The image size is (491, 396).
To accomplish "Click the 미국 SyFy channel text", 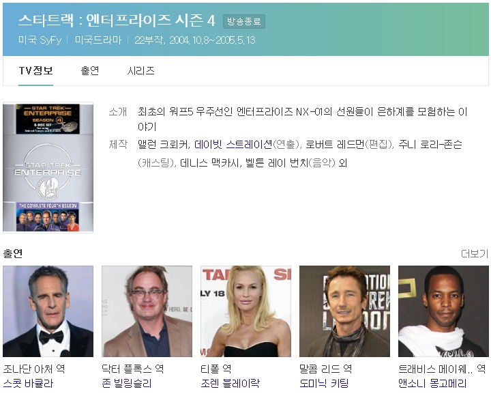I will click(x=40, y=40).
